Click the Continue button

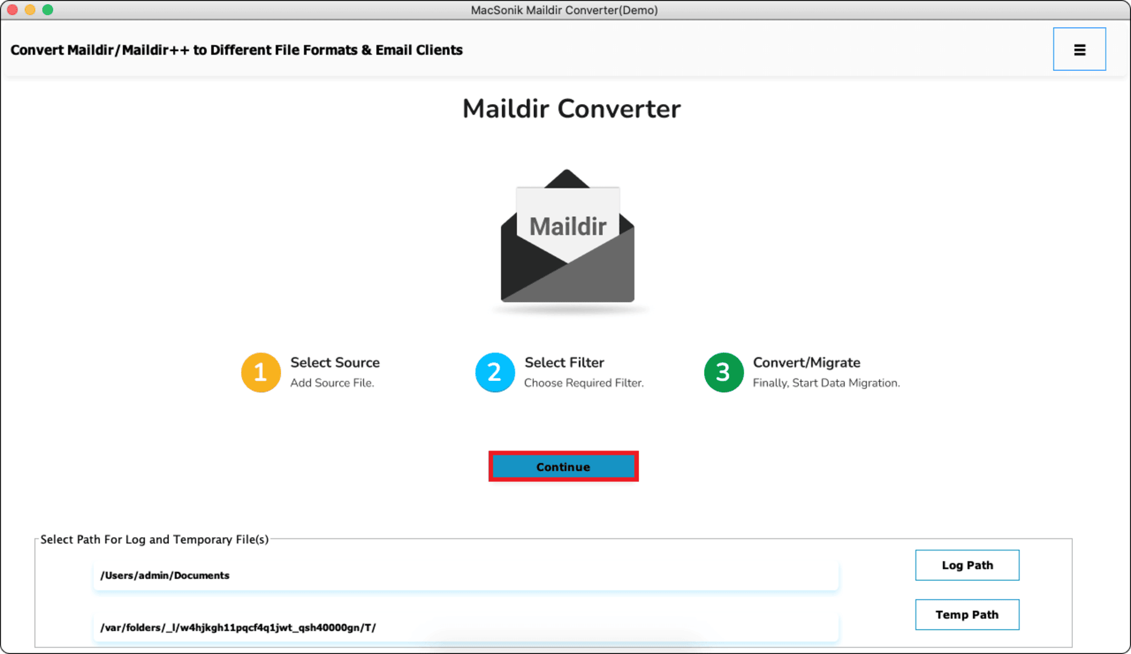(563, 467)
